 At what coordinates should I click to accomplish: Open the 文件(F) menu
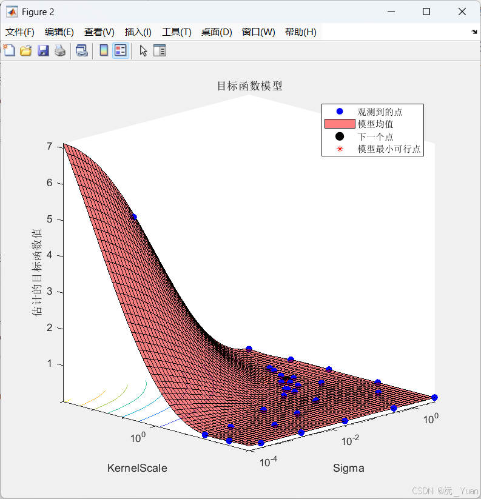(x=20, y=32)
